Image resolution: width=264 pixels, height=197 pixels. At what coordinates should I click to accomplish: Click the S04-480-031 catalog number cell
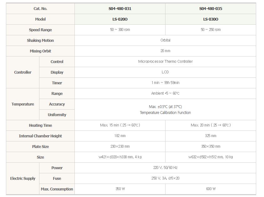pos(120,9)
